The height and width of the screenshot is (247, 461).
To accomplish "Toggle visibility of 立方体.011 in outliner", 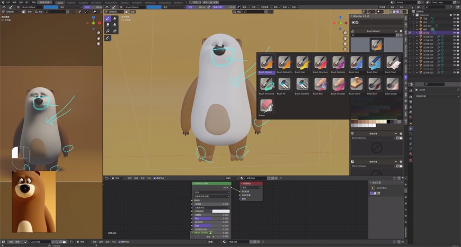I will [x=454, y=72].
